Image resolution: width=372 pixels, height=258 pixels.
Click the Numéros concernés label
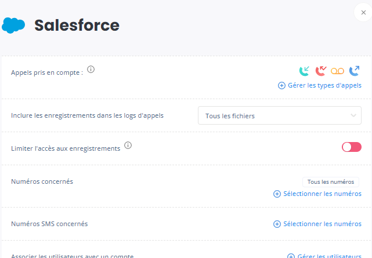tap(42, 181)
